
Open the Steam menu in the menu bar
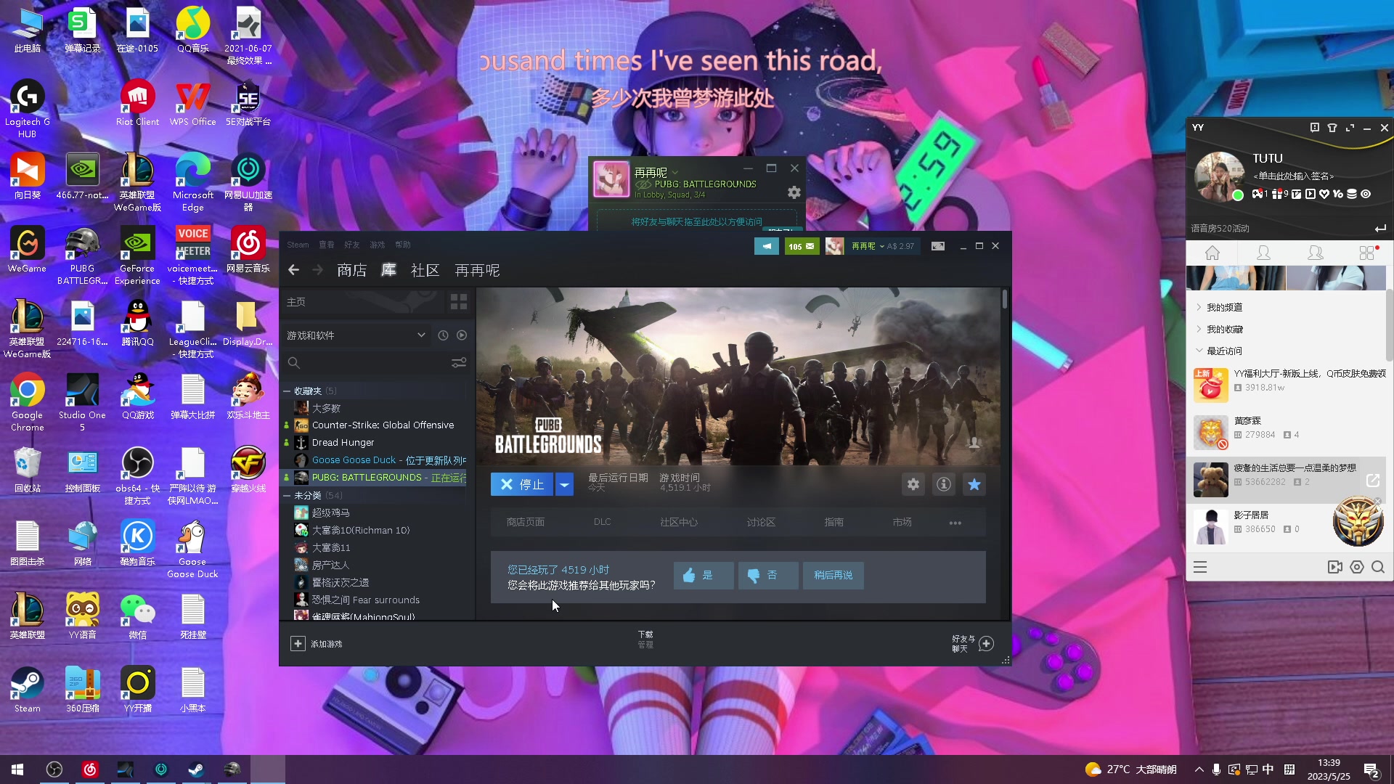coord(298,245)
